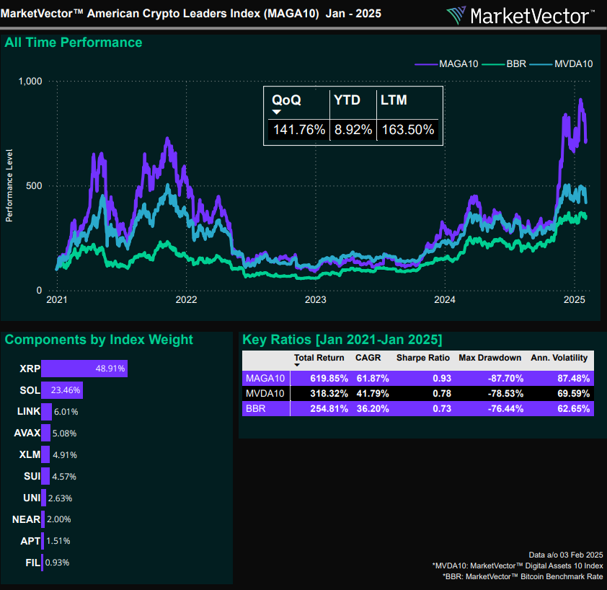This screenshot has height=590, width=607.
Task: Click the 2025 x-axis label
Action: pos(575,299)
